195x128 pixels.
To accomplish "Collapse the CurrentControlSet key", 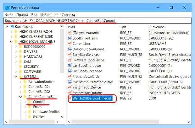I will [x=20, y=97].
